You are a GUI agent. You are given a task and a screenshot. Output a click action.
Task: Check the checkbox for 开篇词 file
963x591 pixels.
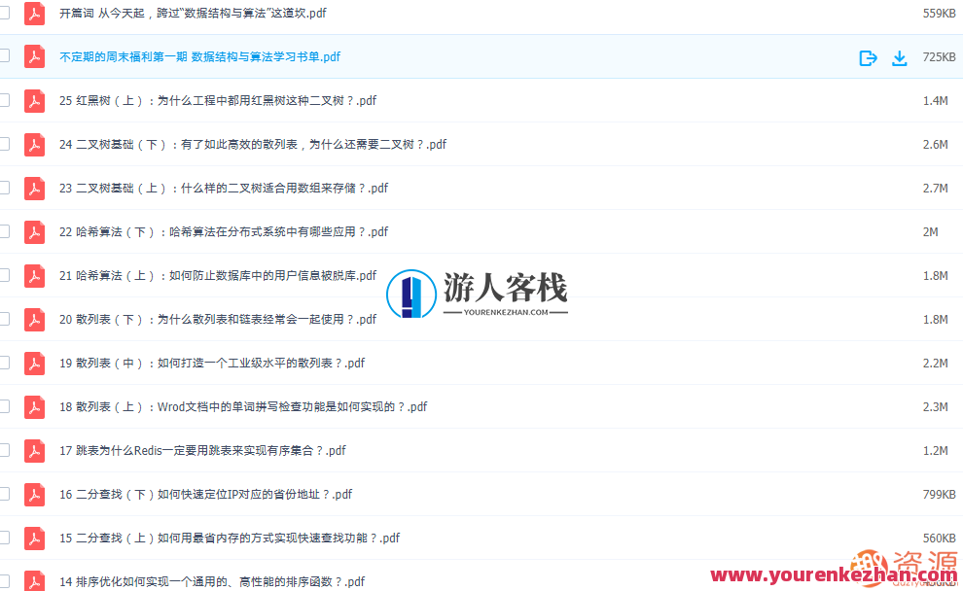pyautogui.click(x=5, y=14)
